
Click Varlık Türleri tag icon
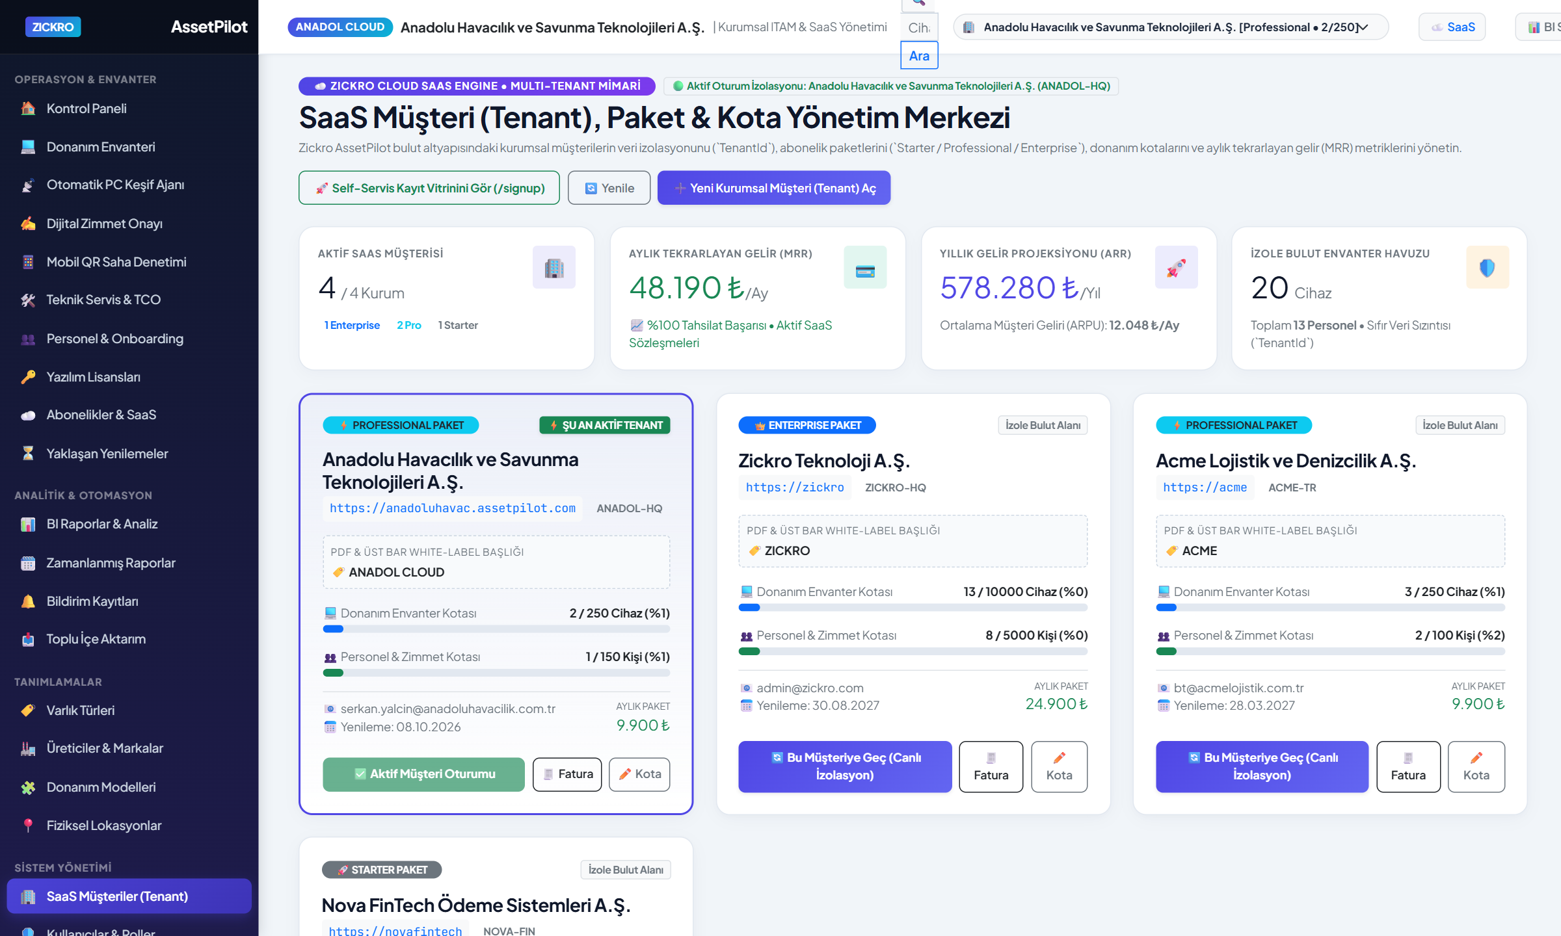pyautogui.click(x=28, y=710)
